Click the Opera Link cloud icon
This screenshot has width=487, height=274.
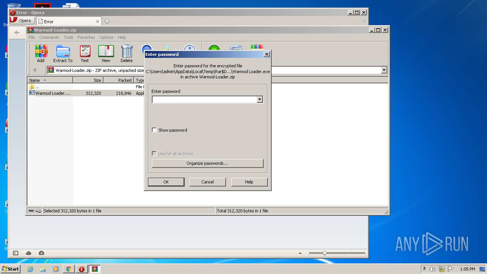[x=29, y=253]
